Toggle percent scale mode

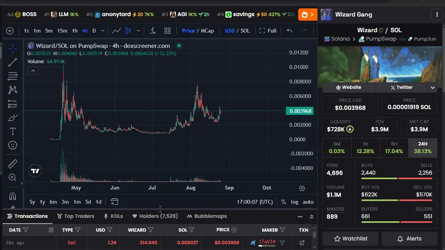pyautogui.click(x=283, y=202)
